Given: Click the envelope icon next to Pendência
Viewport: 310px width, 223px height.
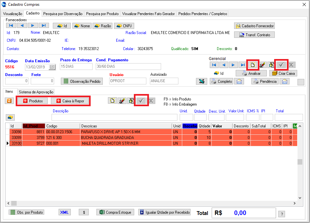Looking at the screenshot, I should point(284,81).
